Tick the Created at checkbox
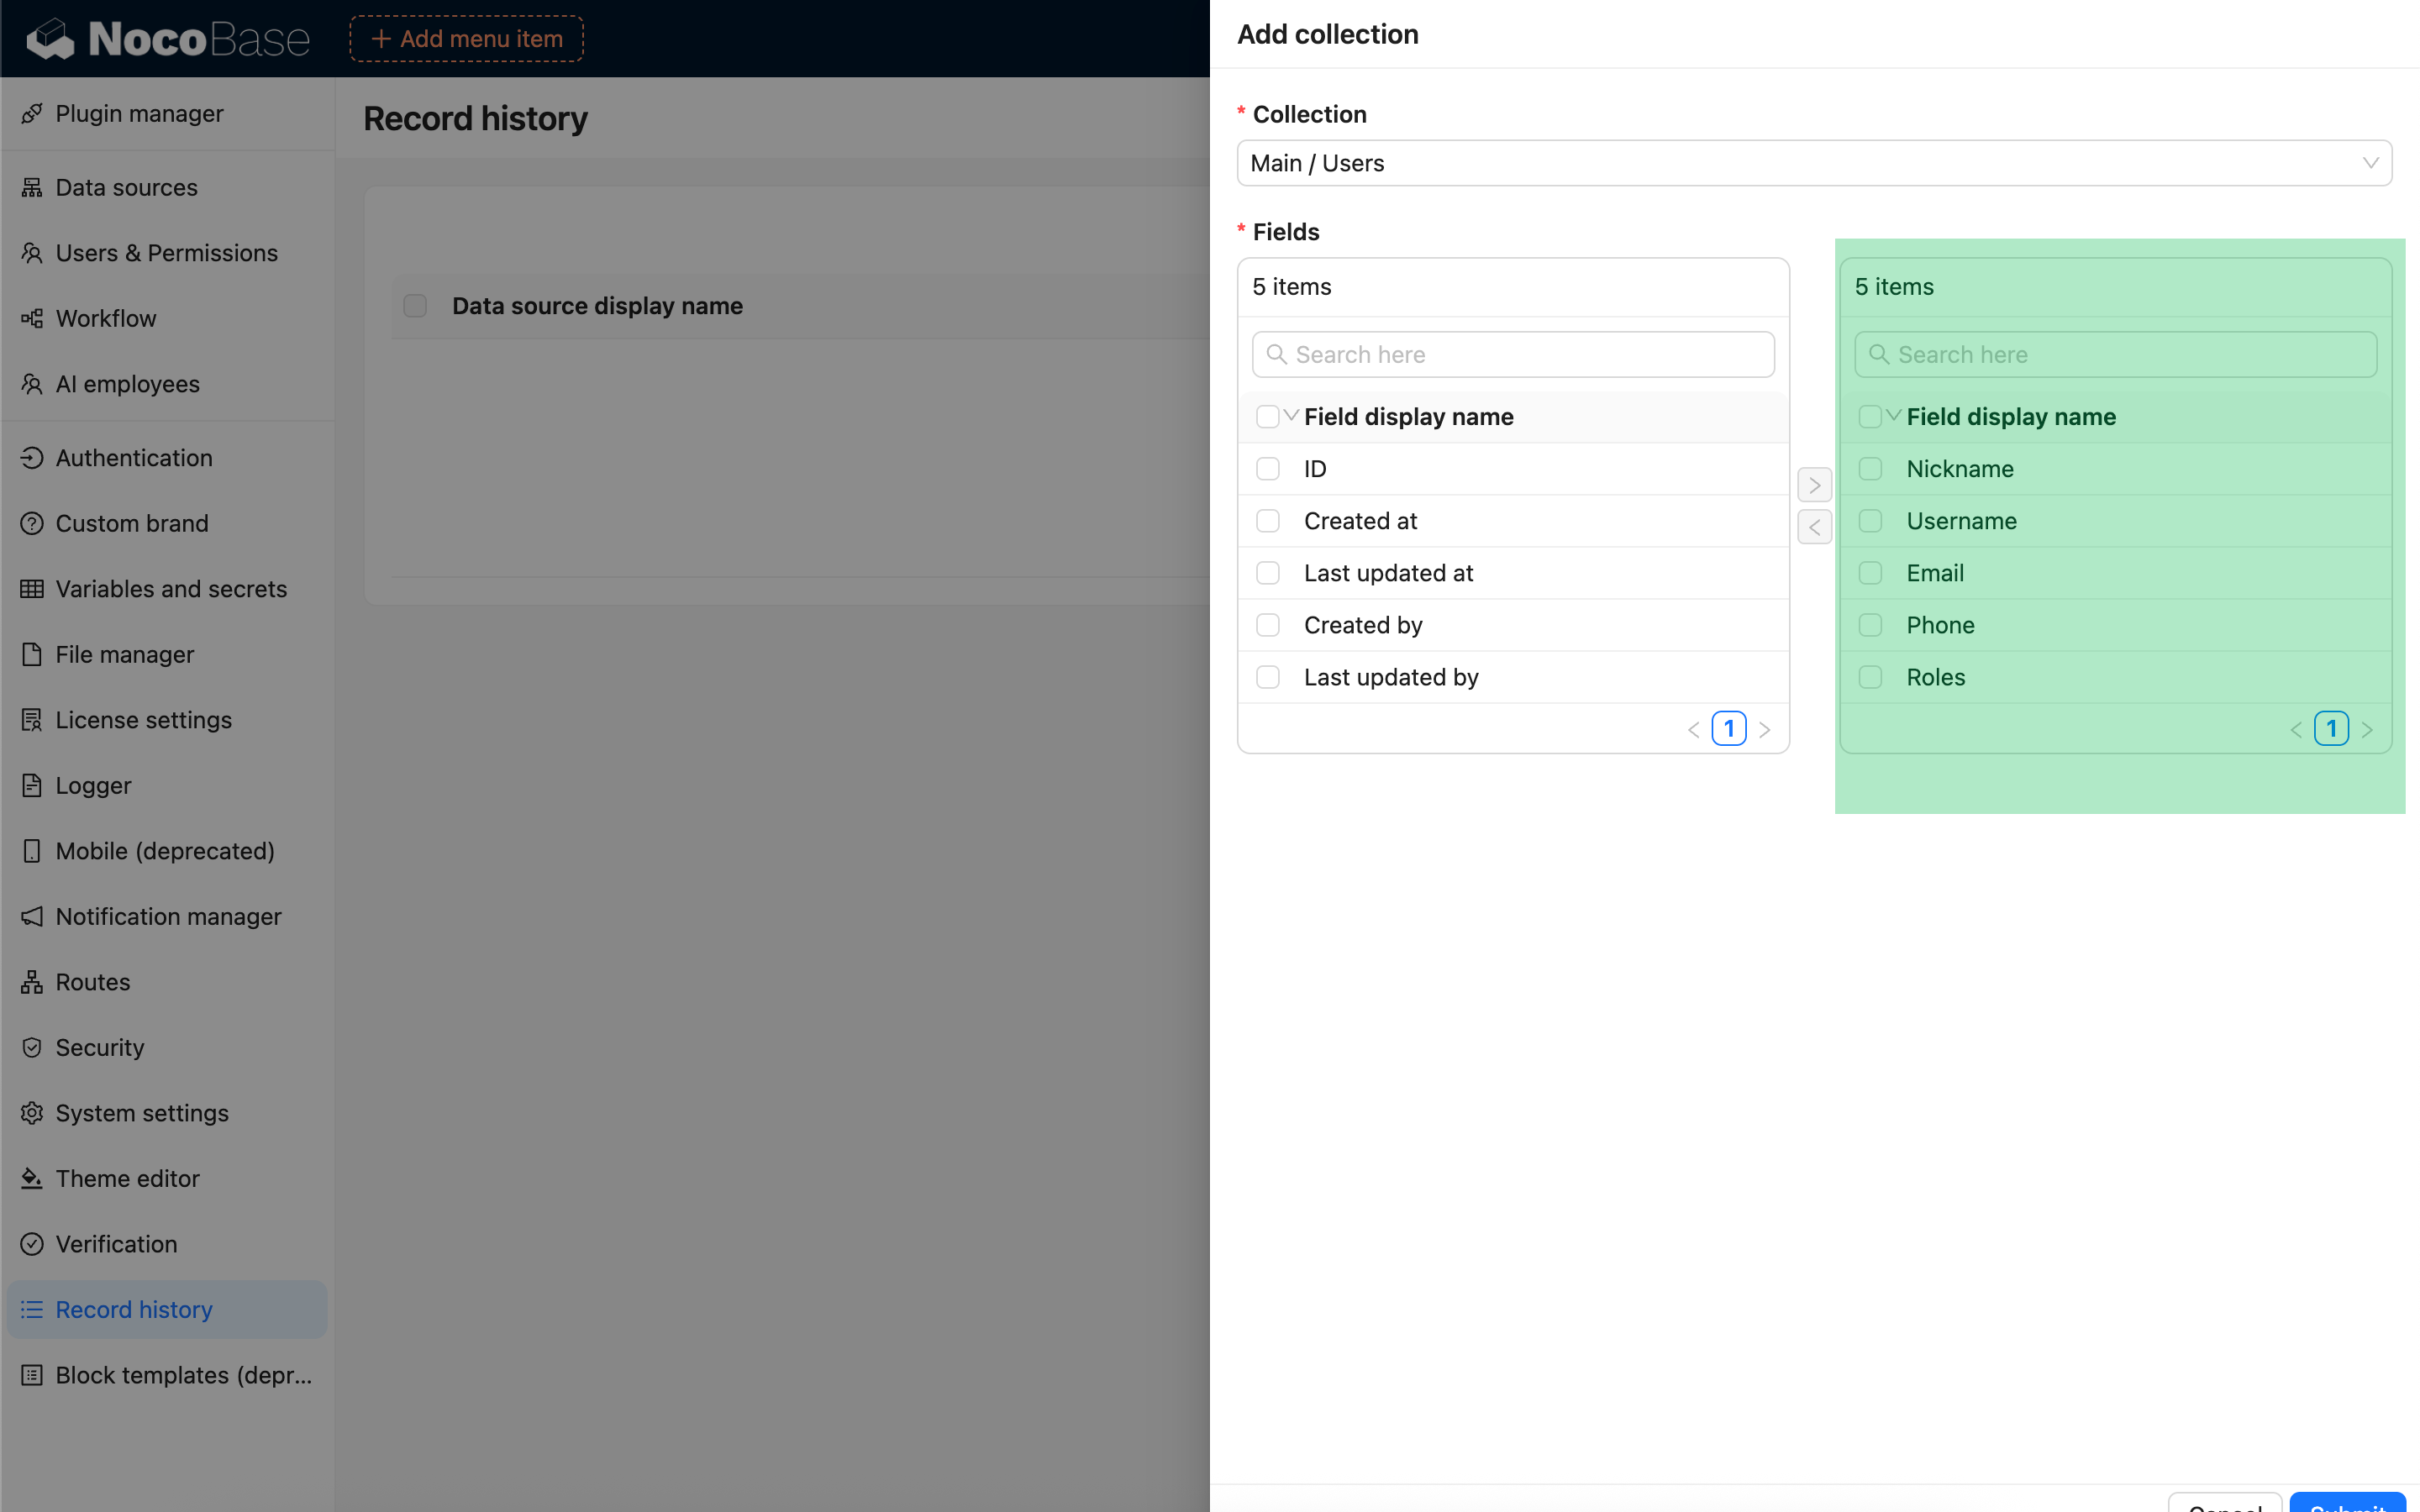This screenshot has height=1512, width=2420. tap(1268, 521)
